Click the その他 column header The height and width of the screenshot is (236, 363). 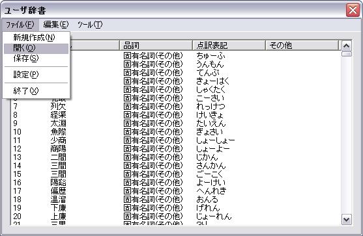(302, 46)
